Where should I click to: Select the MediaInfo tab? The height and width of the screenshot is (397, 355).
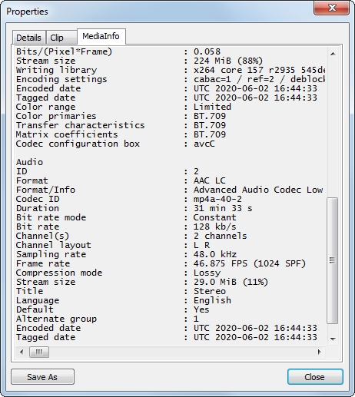tap(101, 36)
